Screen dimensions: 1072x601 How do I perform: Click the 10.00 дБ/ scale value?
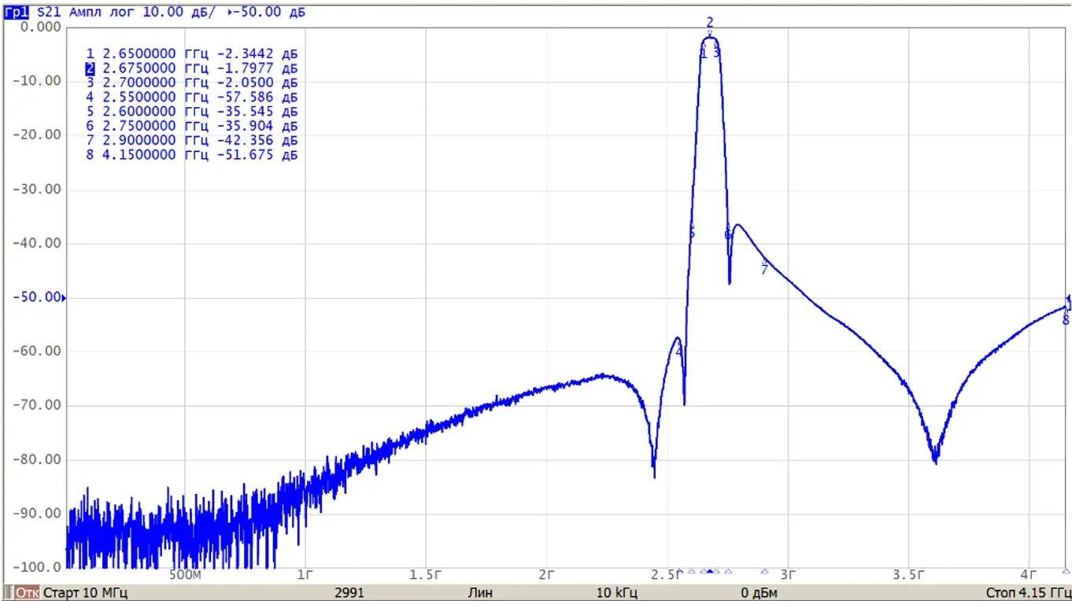coord(181,12)
